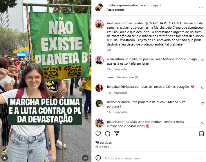
Task: Share the post with the paper plane icon
Action: [117, 134]
